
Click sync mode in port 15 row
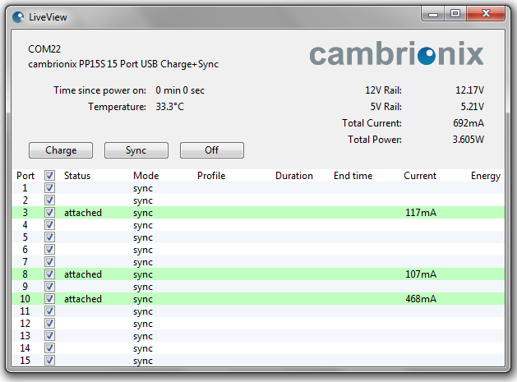[x=143, y=361]
